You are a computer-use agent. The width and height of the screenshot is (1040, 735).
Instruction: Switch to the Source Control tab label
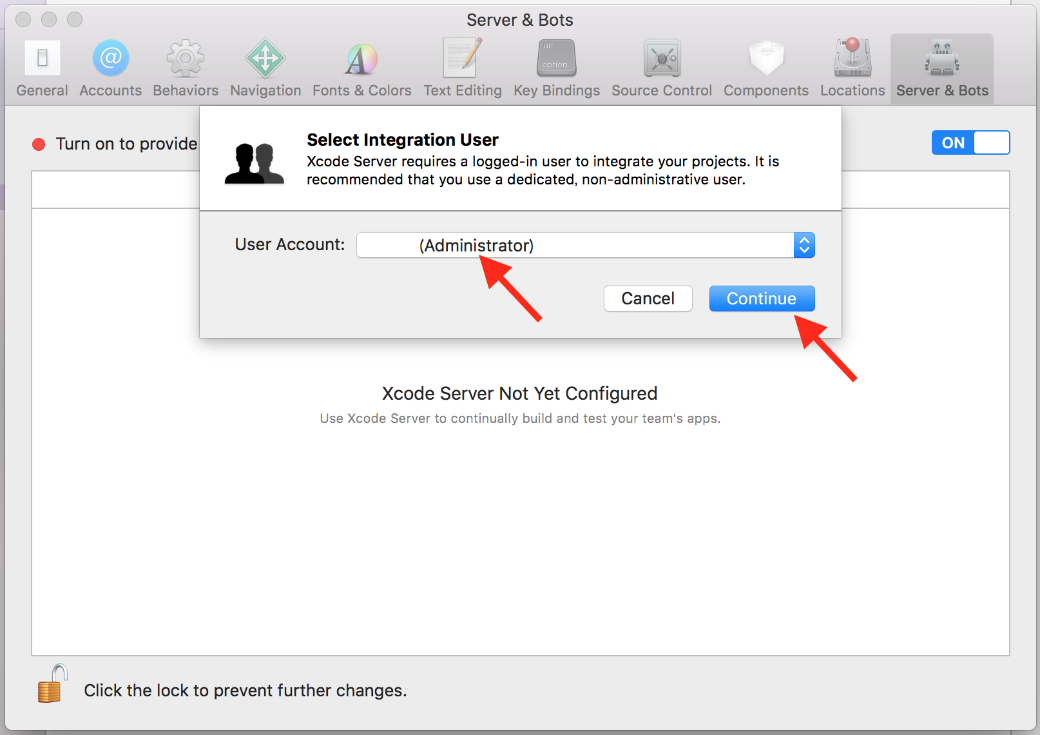(x=662, y=90)
